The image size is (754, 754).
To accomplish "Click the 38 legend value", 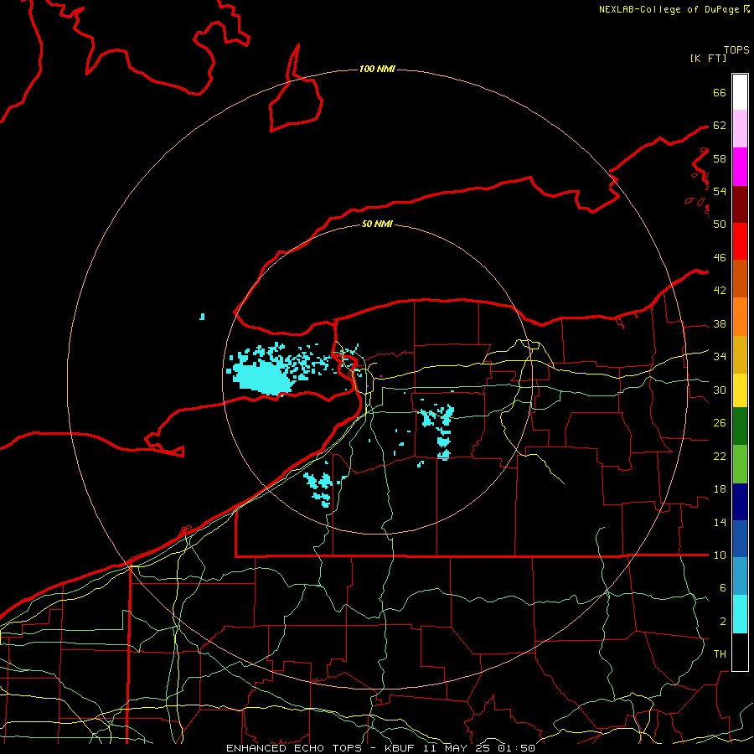I will 720,324.
